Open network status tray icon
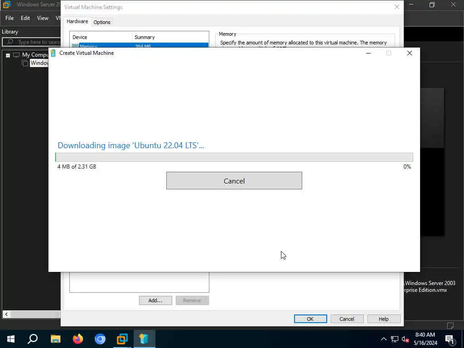464x348 pixels. pos(395,339)
